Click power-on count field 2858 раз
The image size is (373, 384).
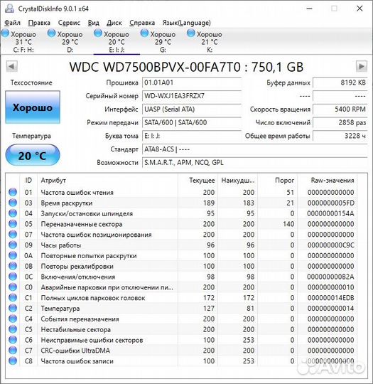tap(340, 122)
